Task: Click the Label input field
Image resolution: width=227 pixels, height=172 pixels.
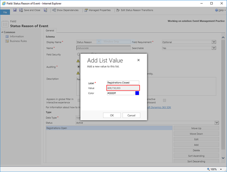Action: pos(123,82)
